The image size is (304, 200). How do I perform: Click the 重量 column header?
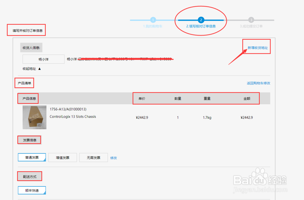(x=207, y=99)
